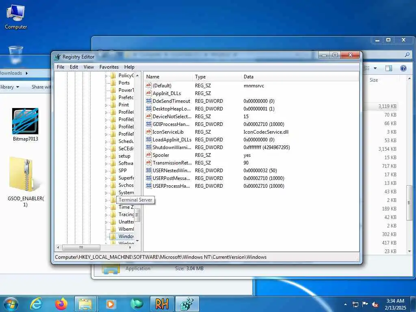Open the Action Center flag icon
The image size is (416, 312).
(x=365, y=304)
